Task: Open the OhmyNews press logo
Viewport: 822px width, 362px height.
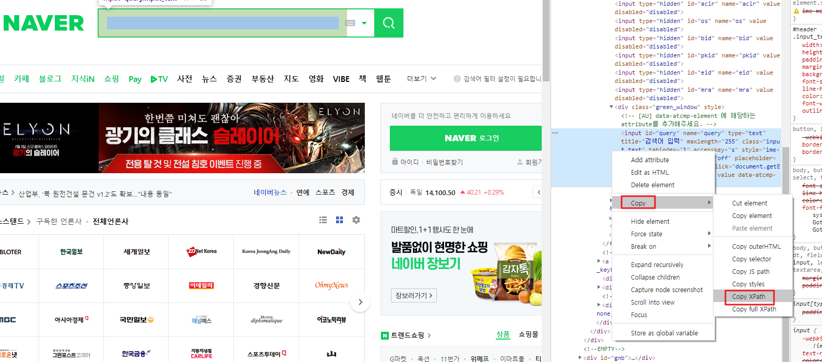Action: 331,286
